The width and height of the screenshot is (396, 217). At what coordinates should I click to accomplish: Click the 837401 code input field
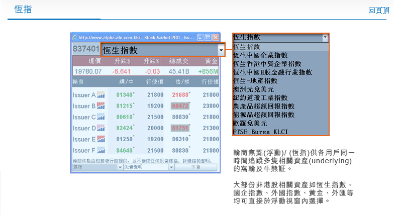coord(86,49)
